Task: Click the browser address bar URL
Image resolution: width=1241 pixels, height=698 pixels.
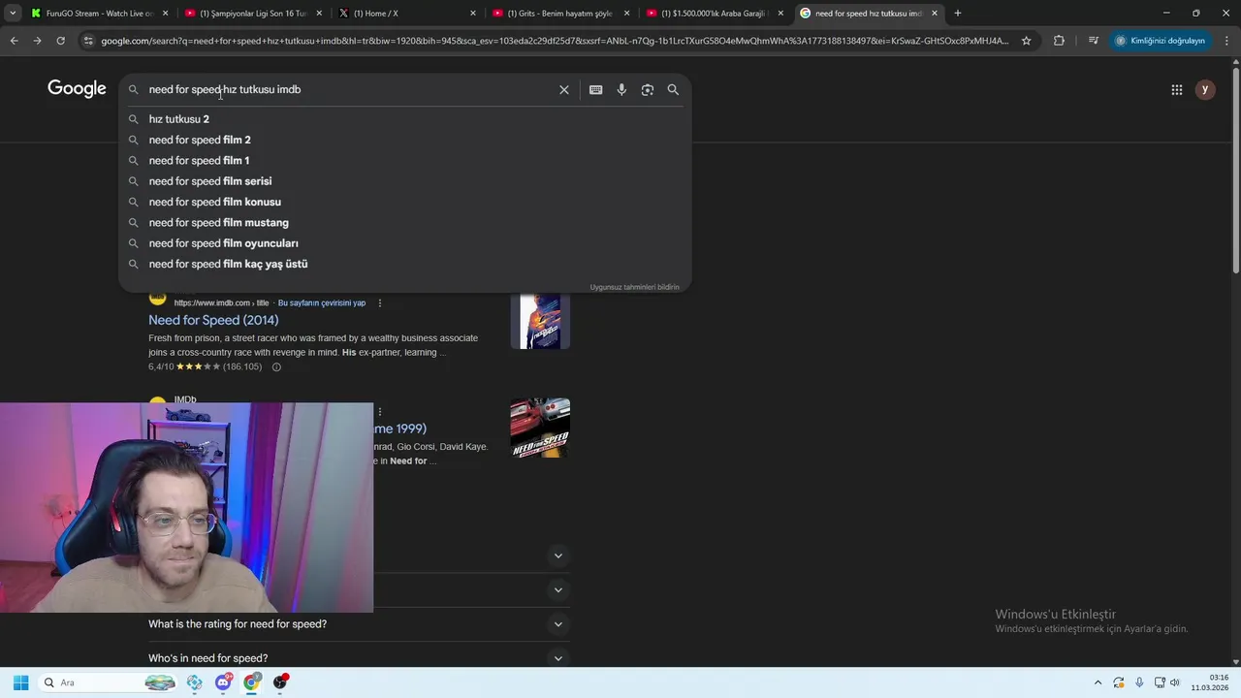Action: tap(555, 41)
